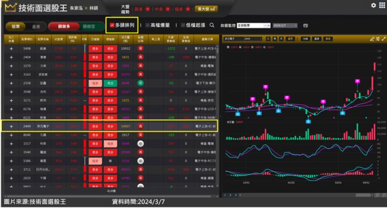Enable the 高檔爆量 checkbox

point(148,25)
